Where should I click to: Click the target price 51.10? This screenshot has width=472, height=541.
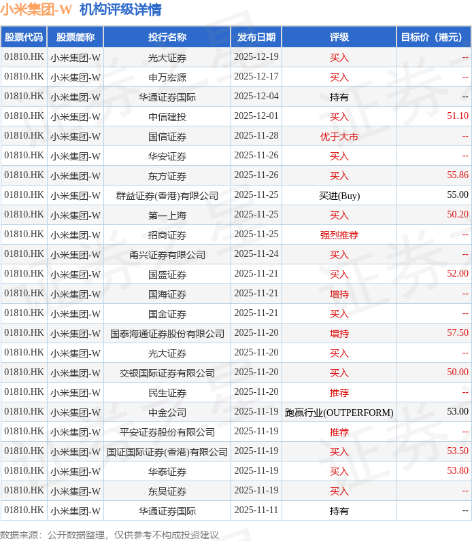point(458,116)
